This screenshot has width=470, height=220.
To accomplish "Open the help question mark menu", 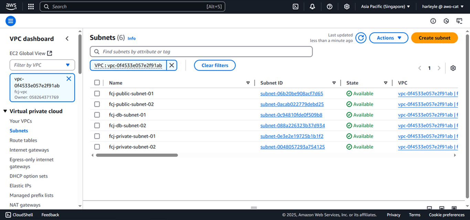I will (330, 7).
